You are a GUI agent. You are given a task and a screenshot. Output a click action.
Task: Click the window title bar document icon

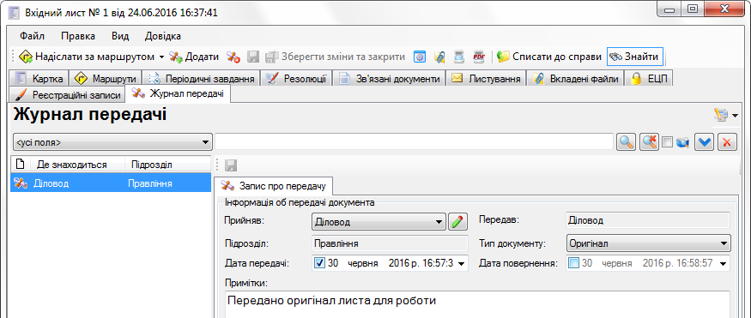coord(15,12)
